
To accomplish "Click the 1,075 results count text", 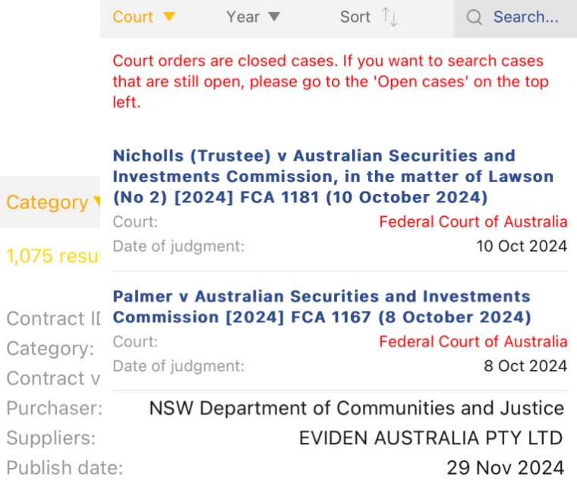I will (53, 256).
